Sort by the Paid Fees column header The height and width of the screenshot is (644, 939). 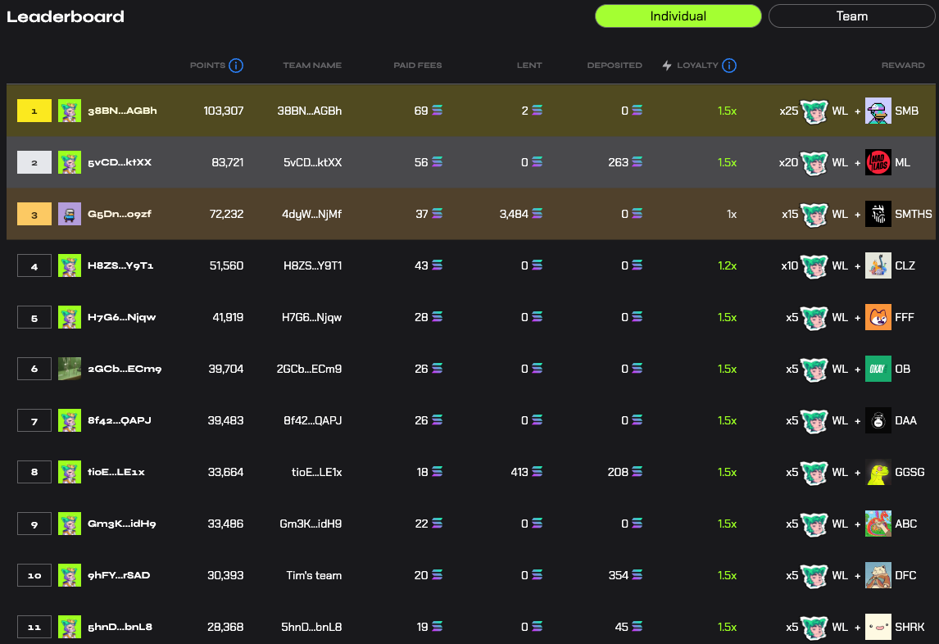click(x=417, y=66)
